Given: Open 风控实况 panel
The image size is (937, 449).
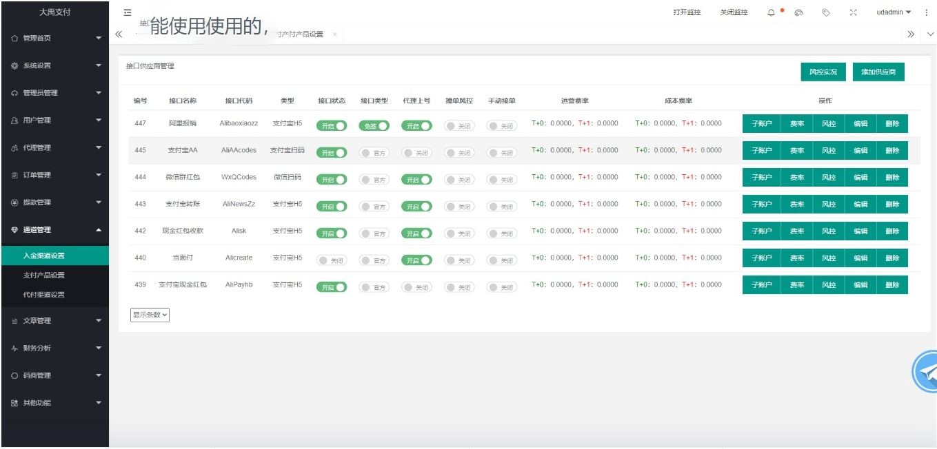Looking at the screenshot, I should tap(823, 71).
